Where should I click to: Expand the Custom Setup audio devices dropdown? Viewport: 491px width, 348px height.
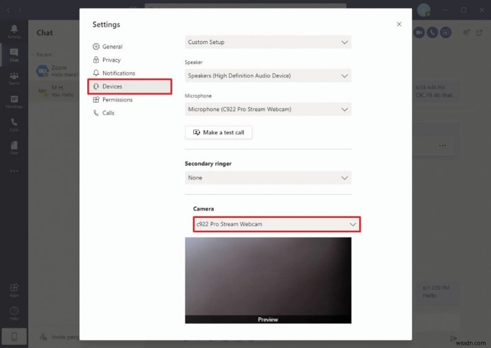[268, 42]
